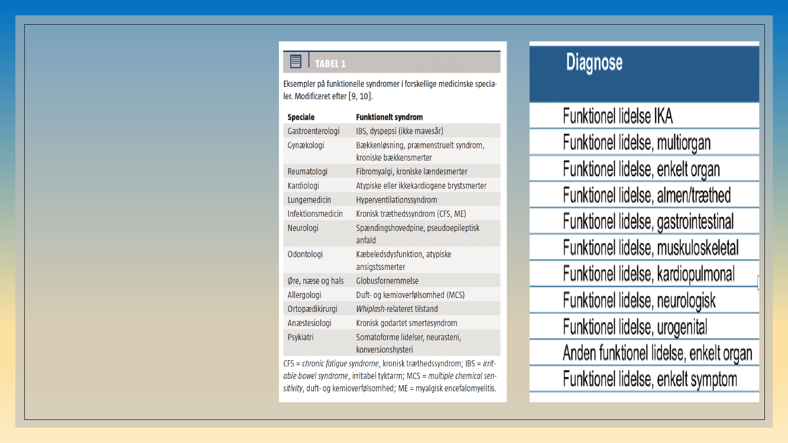Select Somatoforme lidelser, neurasteni cell

(x=408, y=343)
